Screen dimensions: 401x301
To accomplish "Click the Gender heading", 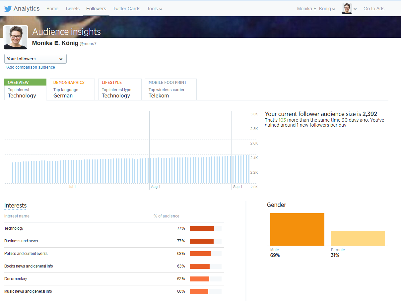I will 277,205.
